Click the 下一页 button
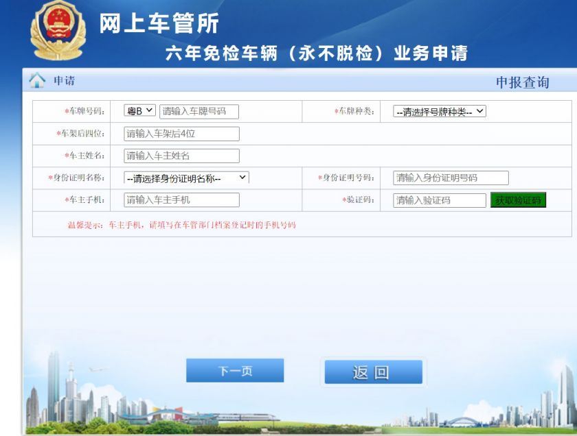This screenshot has width=577, height=436. pyautogui.click(x=235, y=371)
